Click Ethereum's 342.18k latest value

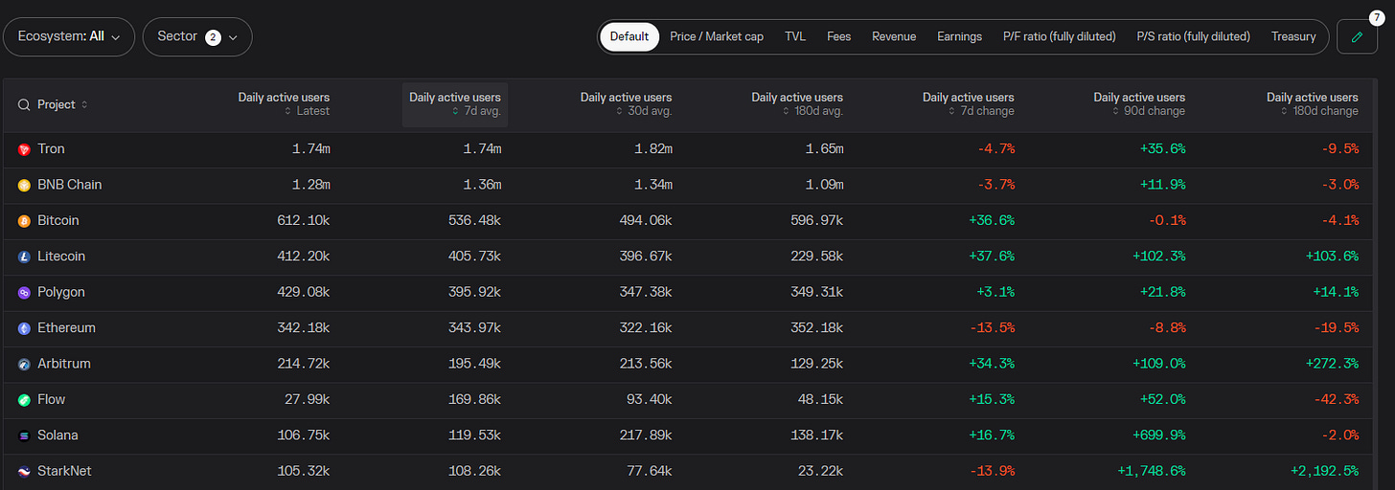tap(304, 328)
